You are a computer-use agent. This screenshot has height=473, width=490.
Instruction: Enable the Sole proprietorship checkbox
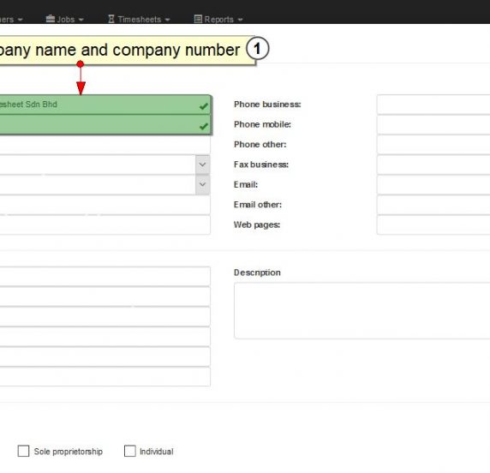(x=23, y=451)
